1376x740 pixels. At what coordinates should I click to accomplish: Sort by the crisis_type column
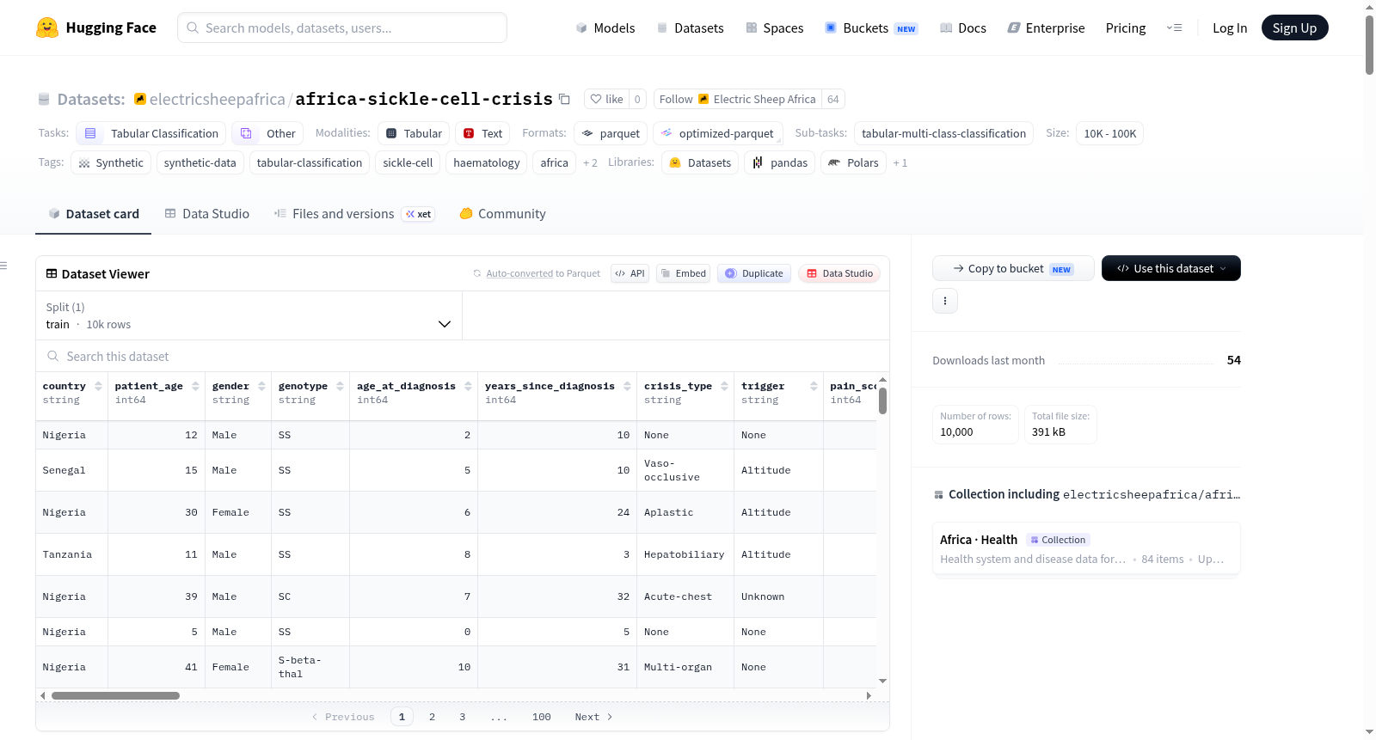click(725, 387)
